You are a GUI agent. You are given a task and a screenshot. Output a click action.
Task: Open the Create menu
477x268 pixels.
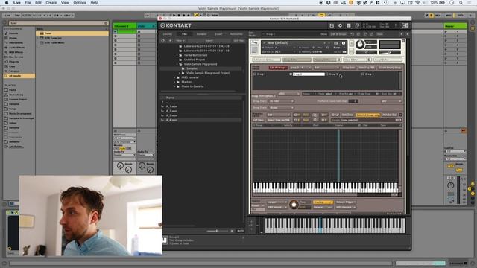click(x=51, y=3)
